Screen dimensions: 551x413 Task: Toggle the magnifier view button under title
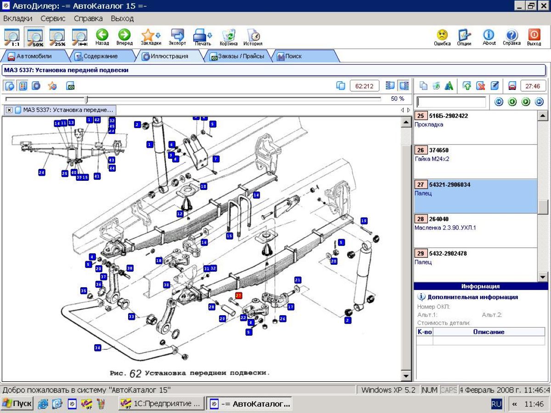click(10, 86)
